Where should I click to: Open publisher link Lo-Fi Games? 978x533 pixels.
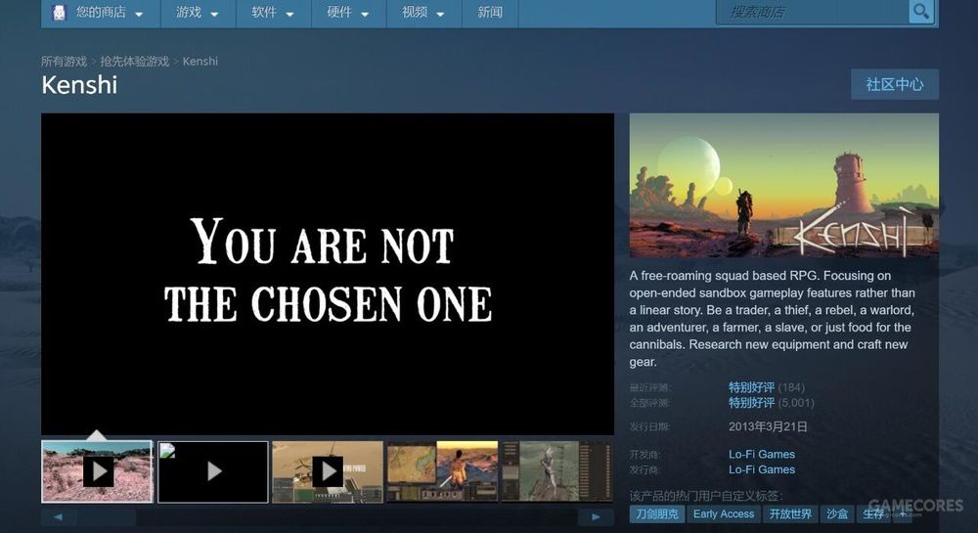point(762,469)
